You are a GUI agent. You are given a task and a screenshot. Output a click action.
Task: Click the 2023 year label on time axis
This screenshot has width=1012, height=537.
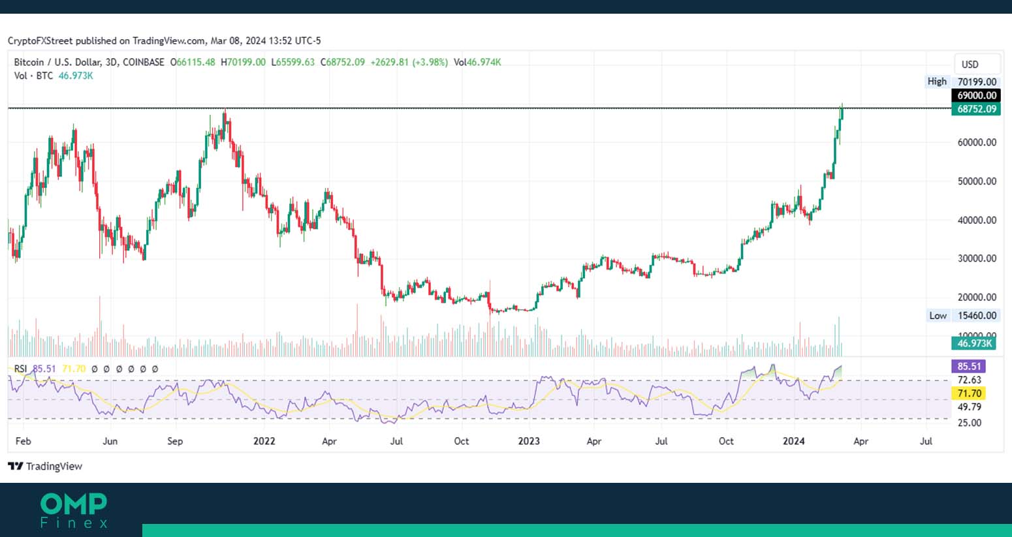(528, 441)
